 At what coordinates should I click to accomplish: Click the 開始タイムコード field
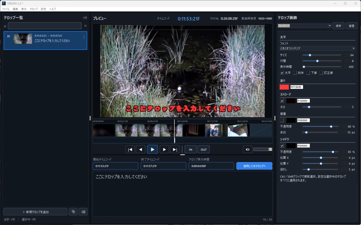pyautogui.click(x=115, y=166)
